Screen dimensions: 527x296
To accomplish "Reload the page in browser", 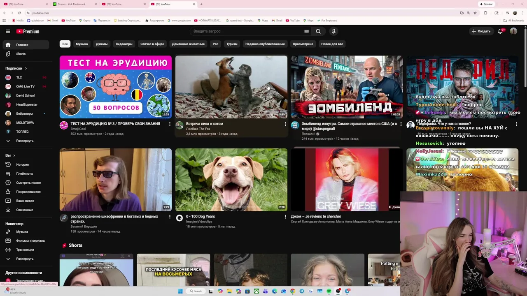I will point(19,13).
